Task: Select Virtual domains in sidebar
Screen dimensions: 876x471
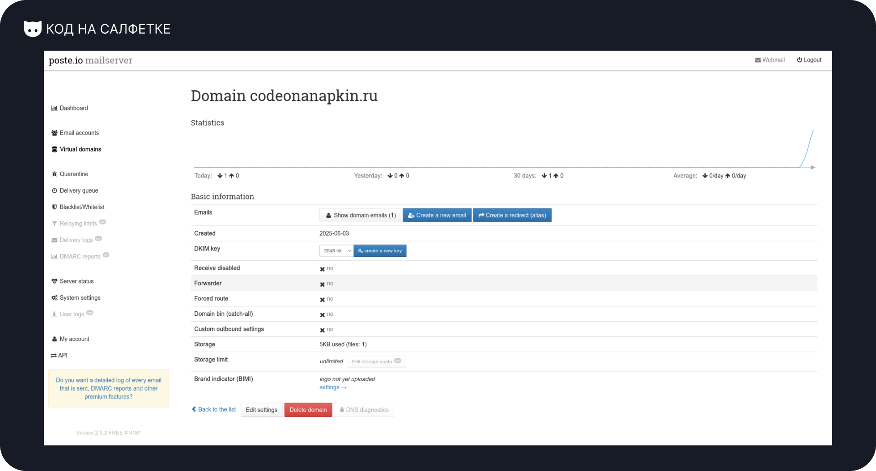Action: (76, 149)
